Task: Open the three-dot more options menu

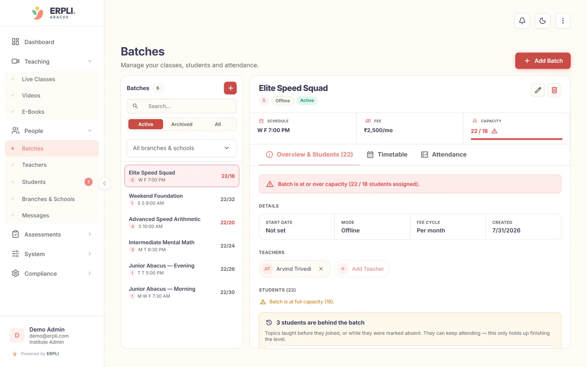Action: coord(563,21)
